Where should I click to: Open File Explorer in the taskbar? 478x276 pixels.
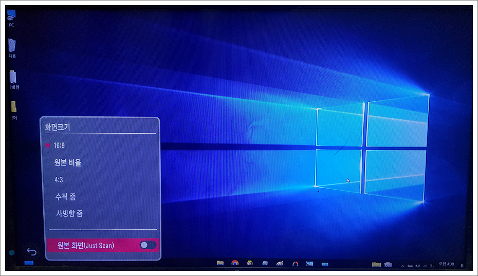coord(220,263)
